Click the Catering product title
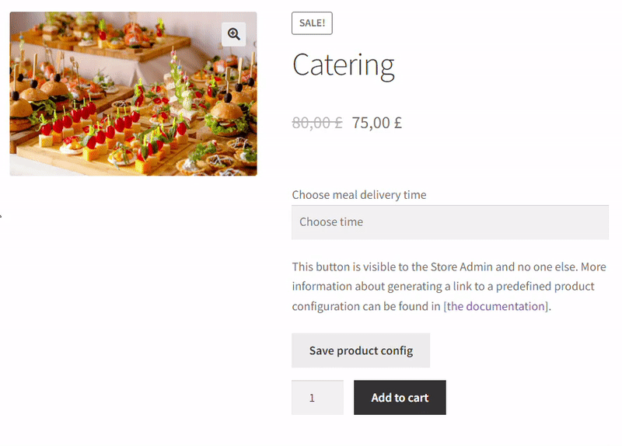622x446 pixels. point(344,65)
